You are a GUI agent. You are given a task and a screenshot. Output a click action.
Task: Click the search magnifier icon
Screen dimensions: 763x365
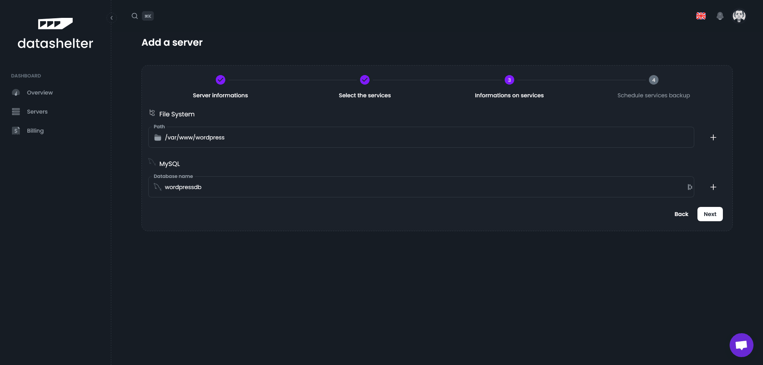pos(135,16)
